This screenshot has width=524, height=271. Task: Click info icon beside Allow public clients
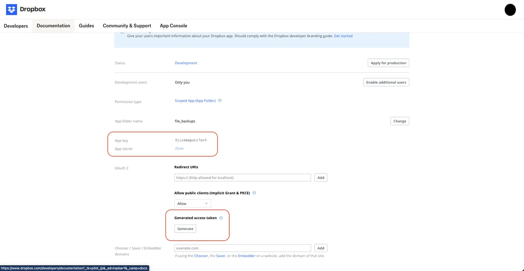click(x=254, y=193)
